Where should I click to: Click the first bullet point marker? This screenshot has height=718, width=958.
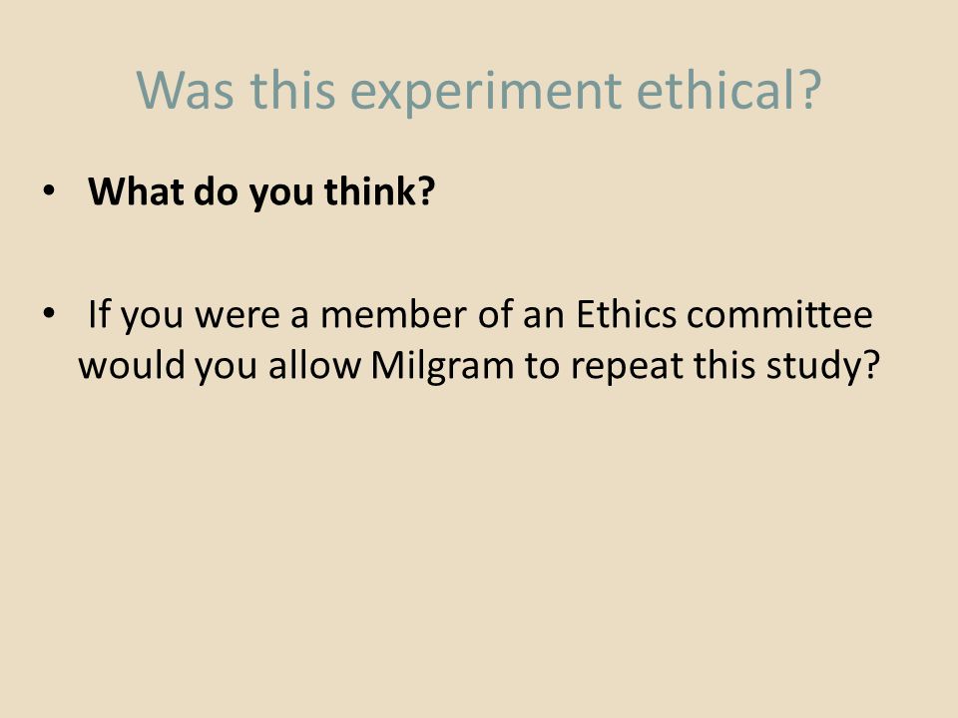pyautogui.click(x=49, y=191)
